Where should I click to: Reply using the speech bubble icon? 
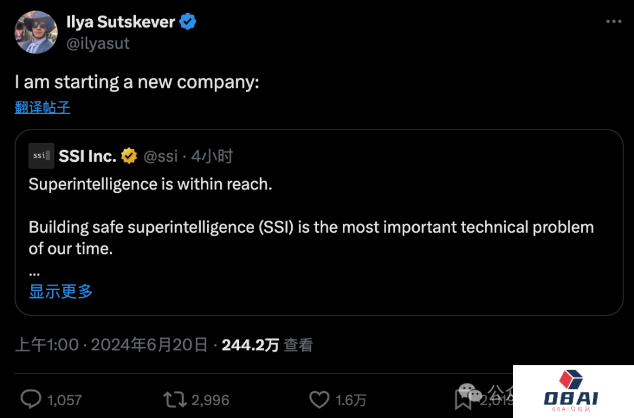[31, 399]
